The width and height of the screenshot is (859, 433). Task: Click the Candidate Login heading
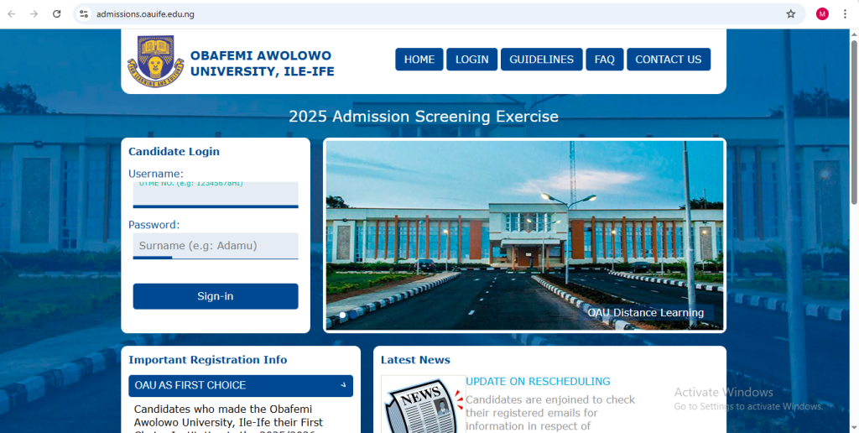coord(174,152)
